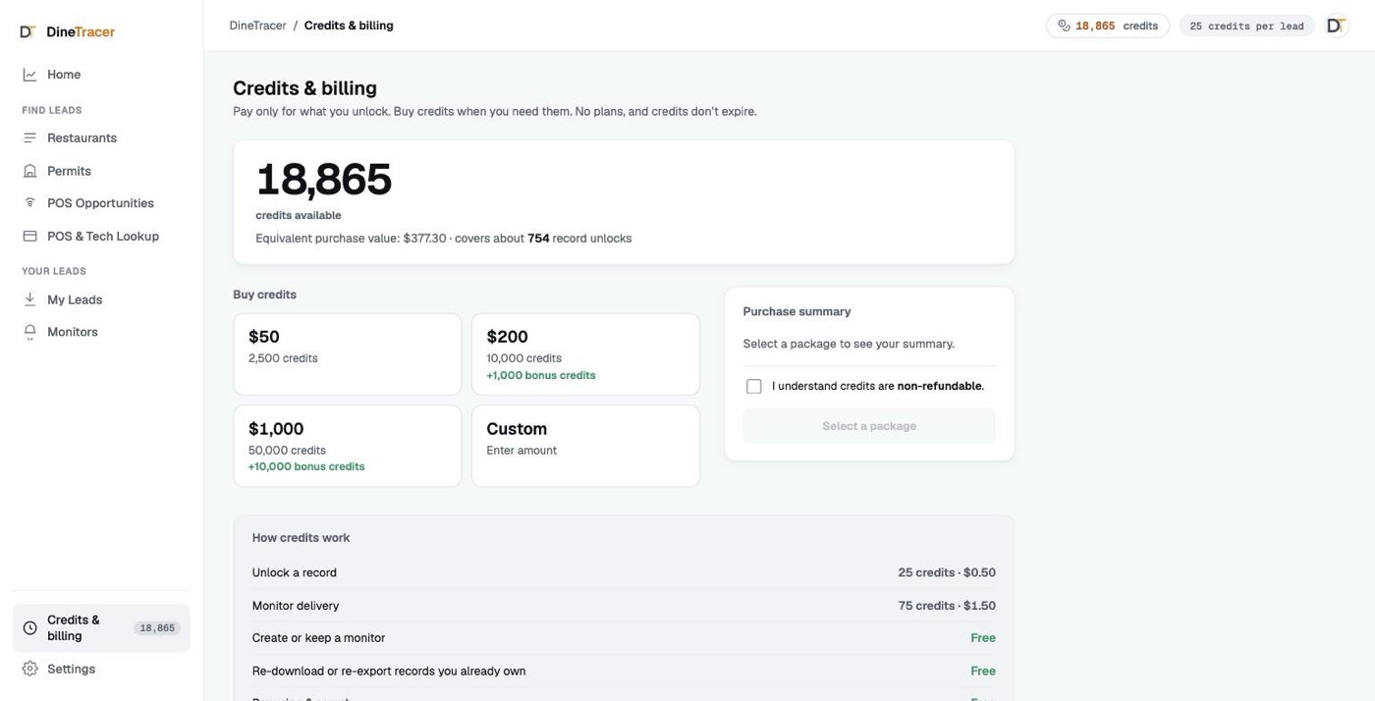Viewport: 1375px width, 701px height.
Task: Open the profile avatar in top-right
Action: [1336, 27]
